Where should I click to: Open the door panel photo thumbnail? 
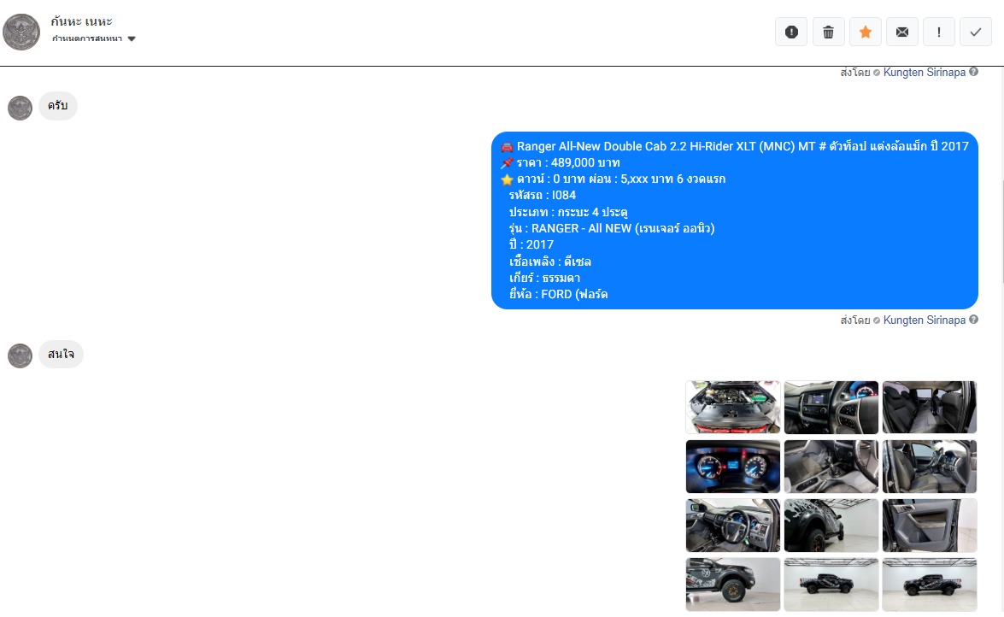pyautogui.click(x=930, y=526)
